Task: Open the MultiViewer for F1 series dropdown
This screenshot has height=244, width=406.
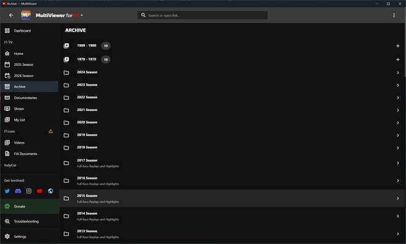Action: (59, 15)
